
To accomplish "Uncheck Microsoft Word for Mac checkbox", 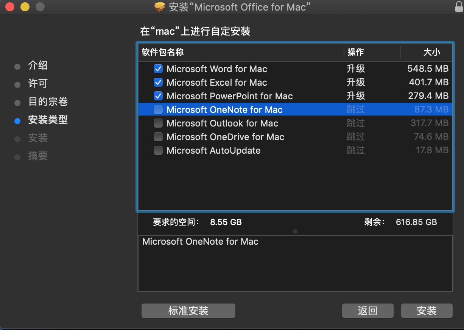I will pos(158,69).
